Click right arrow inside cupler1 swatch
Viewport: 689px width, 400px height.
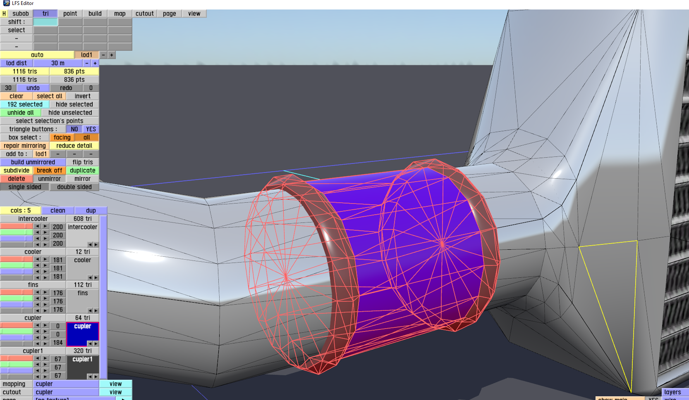[96, 376]
